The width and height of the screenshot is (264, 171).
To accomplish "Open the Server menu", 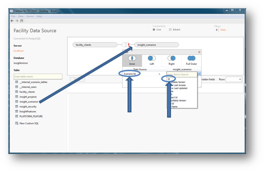I will (x=30, y=16).
